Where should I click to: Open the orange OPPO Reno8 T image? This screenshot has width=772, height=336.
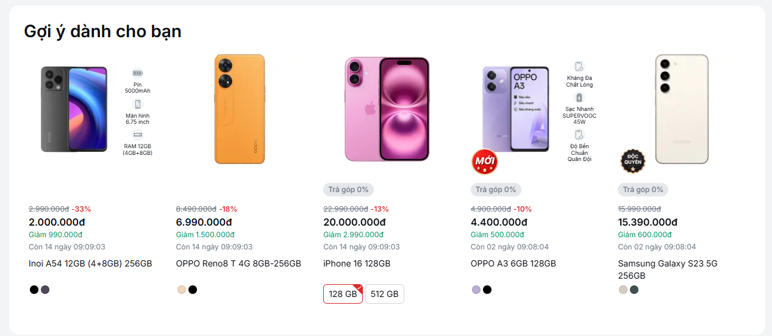click(240, 109)
